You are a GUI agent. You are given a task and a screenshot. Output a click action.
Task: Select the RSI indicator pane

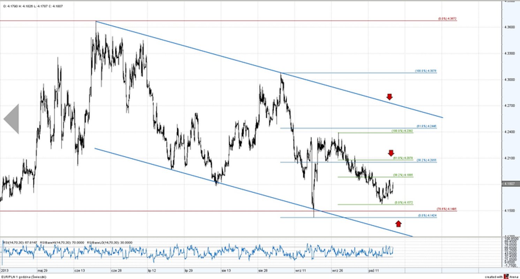tap(209, 253)
